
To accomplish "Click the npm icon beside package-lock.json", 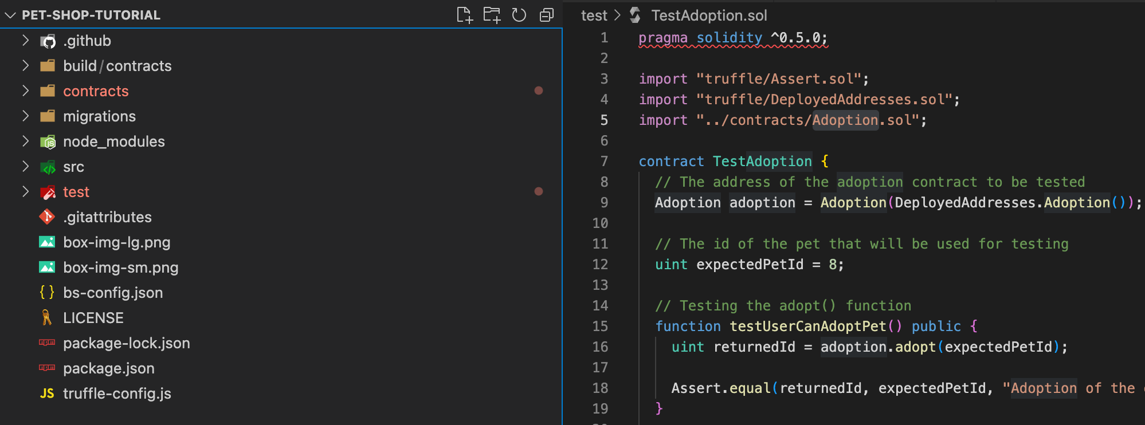I will [x=47, y=343].
